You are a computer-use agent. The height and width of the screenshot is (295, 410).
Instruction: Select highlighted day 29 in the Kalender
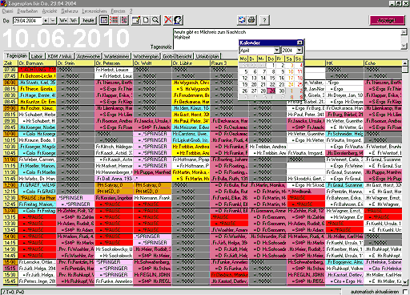(x=272, y=91)
